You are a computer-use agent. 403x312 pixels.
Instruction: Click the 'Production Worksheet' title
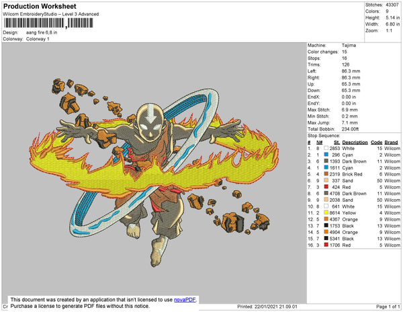(40, 7)
